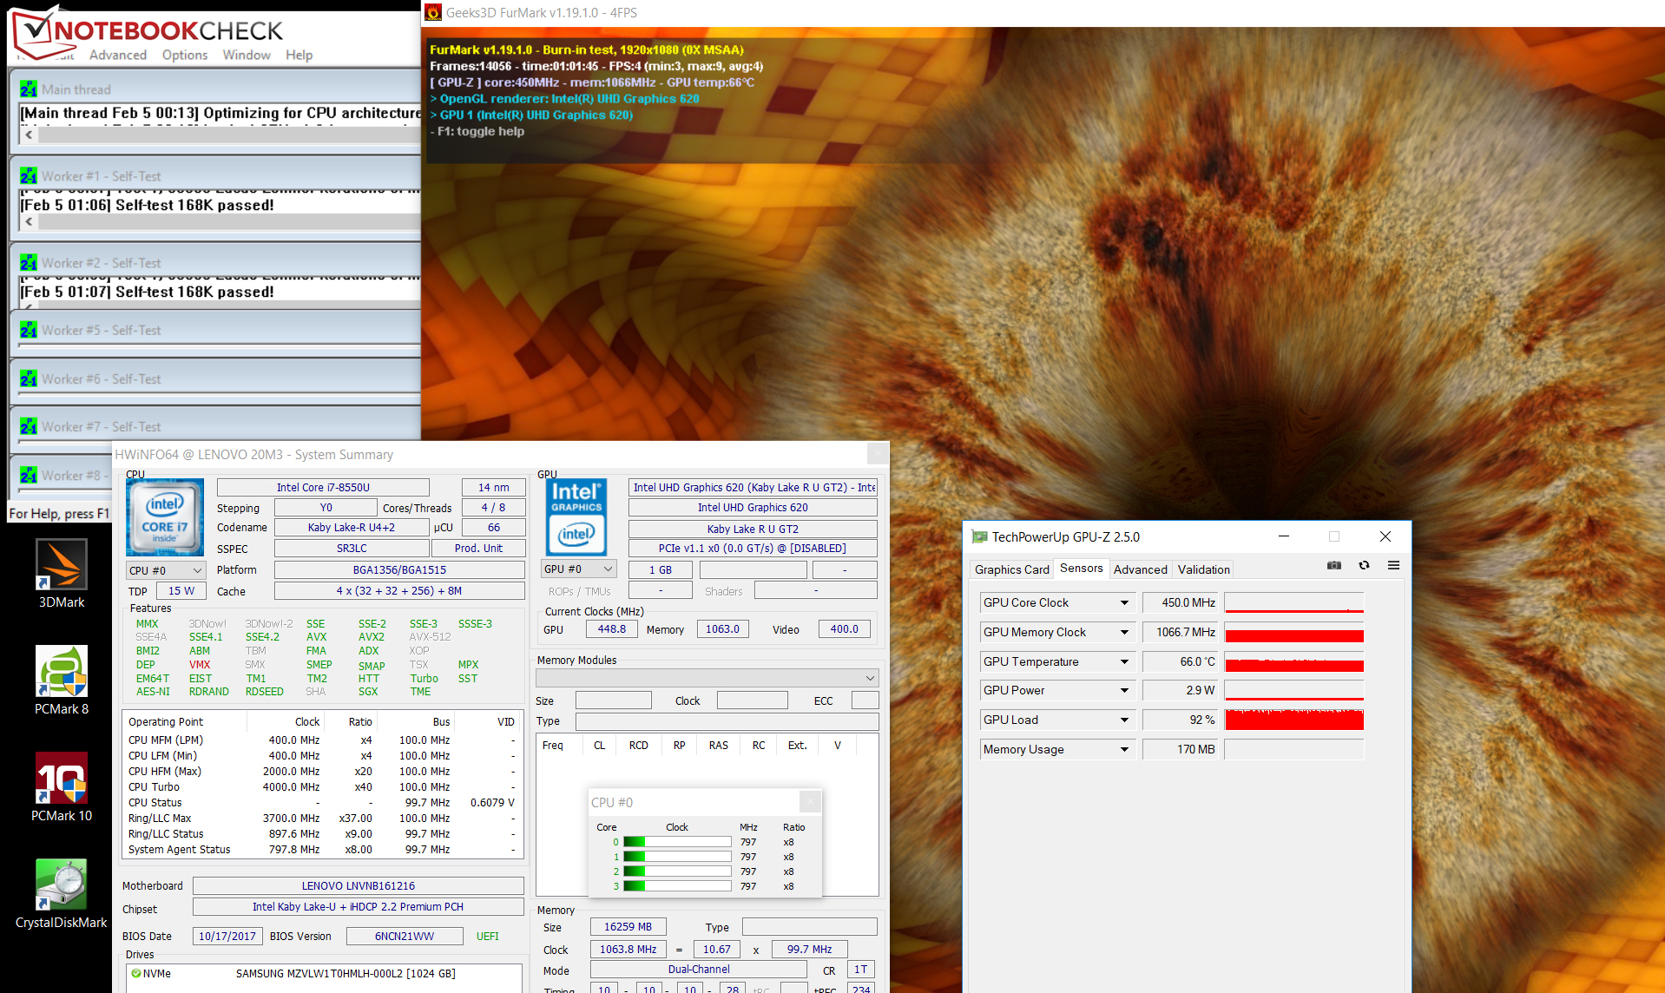Click the FurMark title bar icon
The height and width of the screenshot is (993, 1665).
(x=432, y=12)
